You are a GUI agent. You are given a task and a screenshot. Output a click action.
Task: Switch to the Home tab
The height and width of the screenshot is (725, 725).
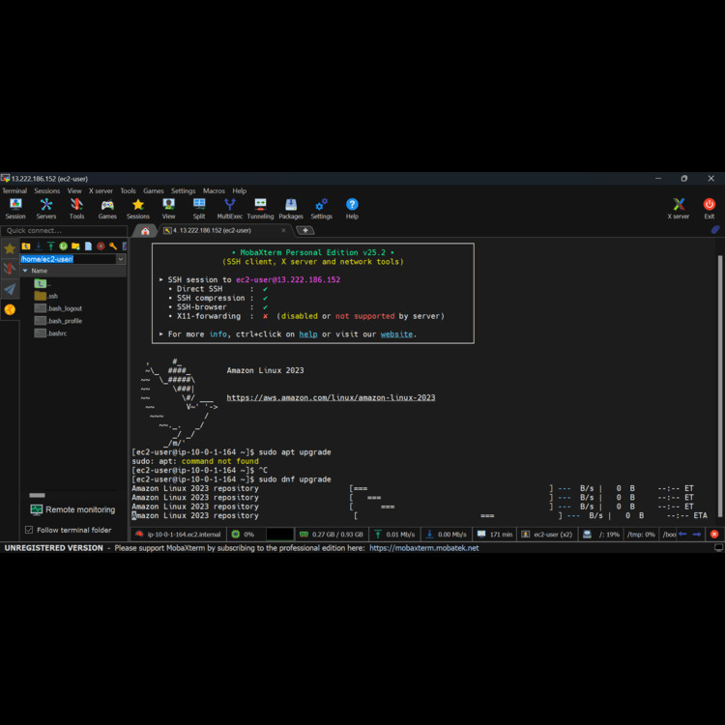145,231
